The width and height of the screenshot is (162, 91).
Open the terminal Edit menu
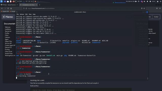(26, 14)
